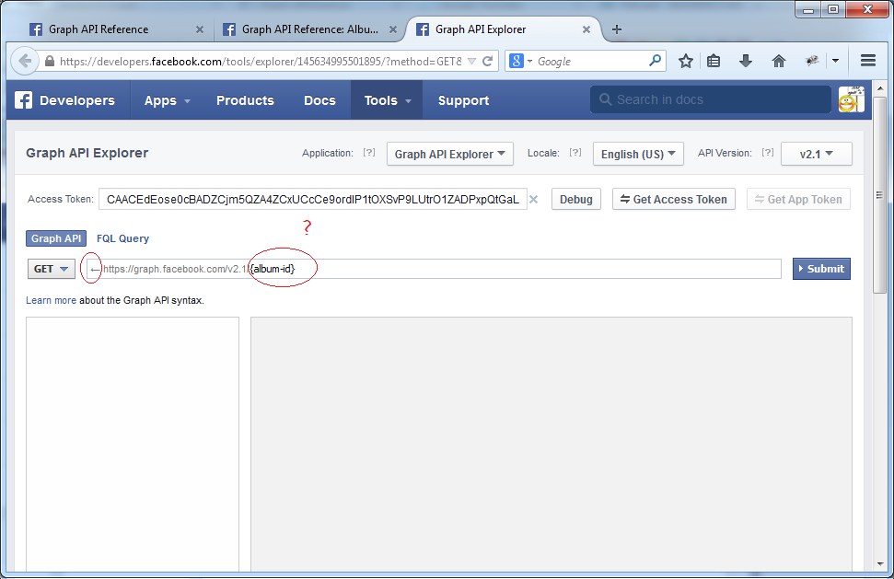Click the scrollbar up arrow
Viewport: 894px width, 579px height.
879,88
